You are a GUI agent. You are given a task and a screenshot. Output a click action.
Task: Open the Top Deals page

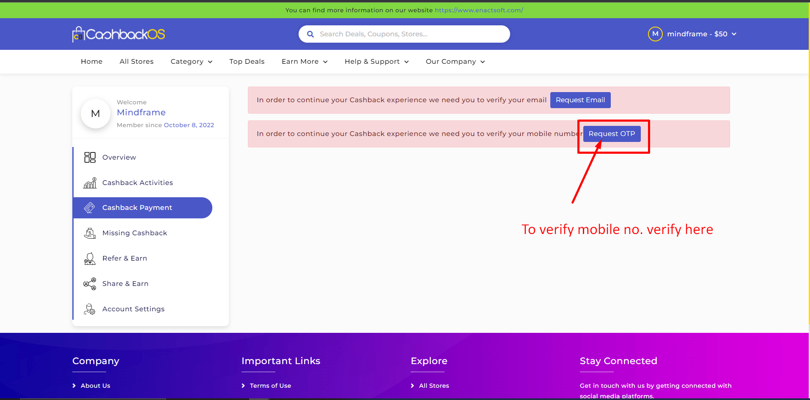[x=247, y=62]
